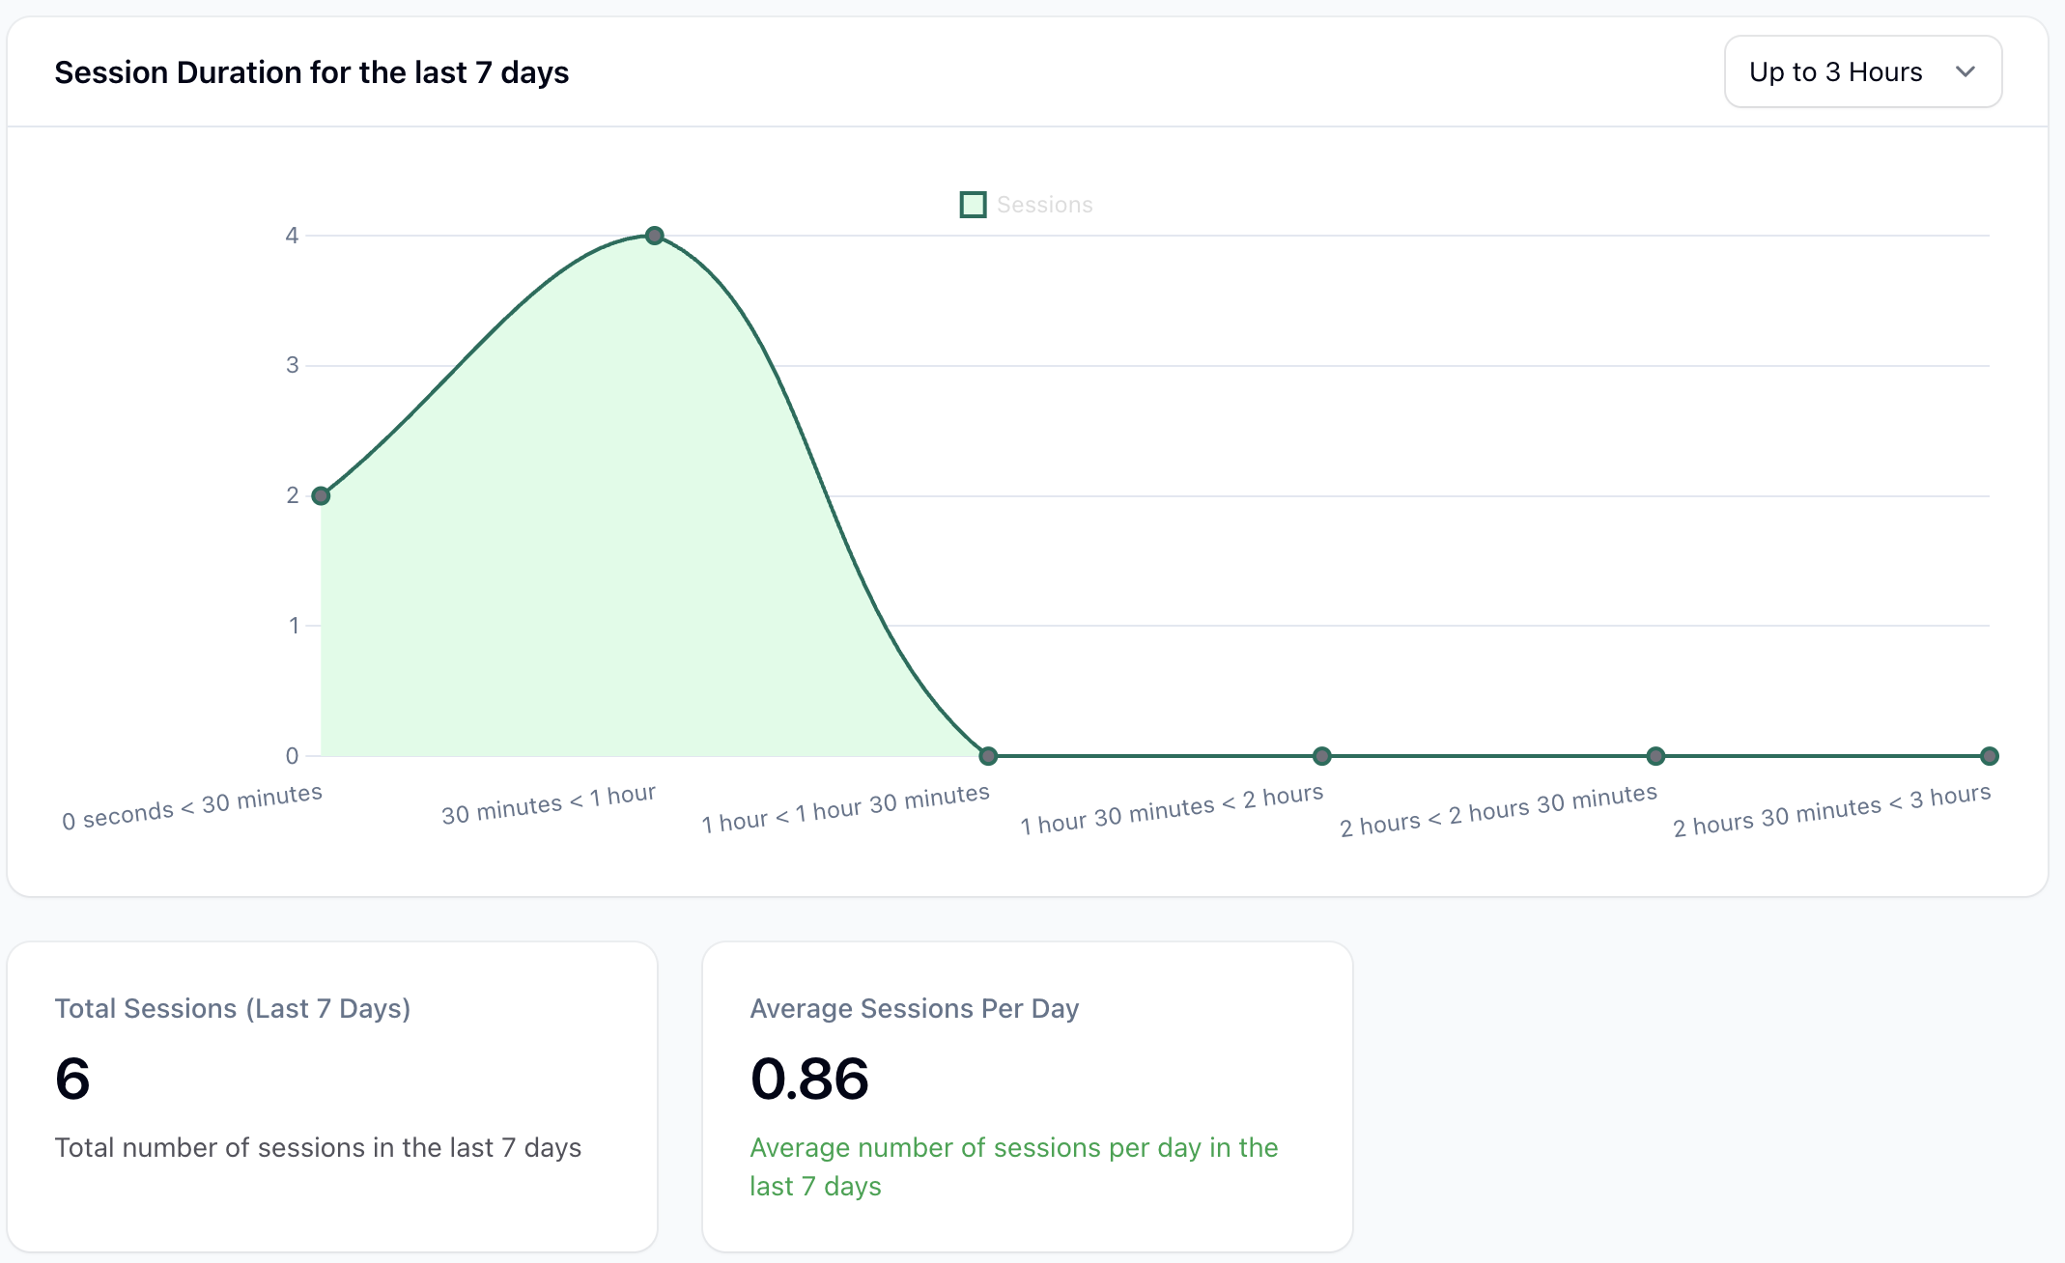Click the Sessions legend label
The height and width of the screenshot is (1263, 2065).
[1044, 205]
